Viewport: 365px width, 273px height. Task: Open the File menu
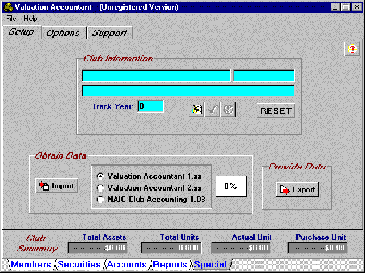tap(11, 19)
